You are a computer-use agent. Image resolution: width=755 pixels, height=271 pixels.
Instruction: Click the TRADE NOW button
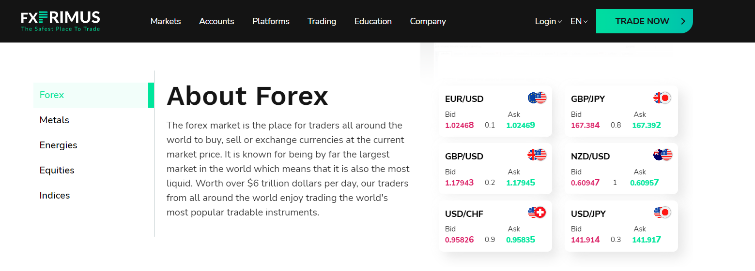pyautogui.click(x=644, y=21)
